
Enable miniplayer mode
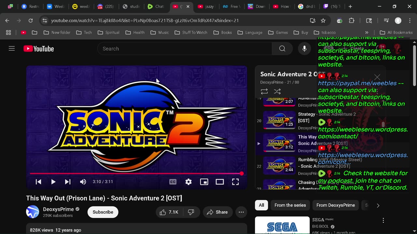click(204, 182)
